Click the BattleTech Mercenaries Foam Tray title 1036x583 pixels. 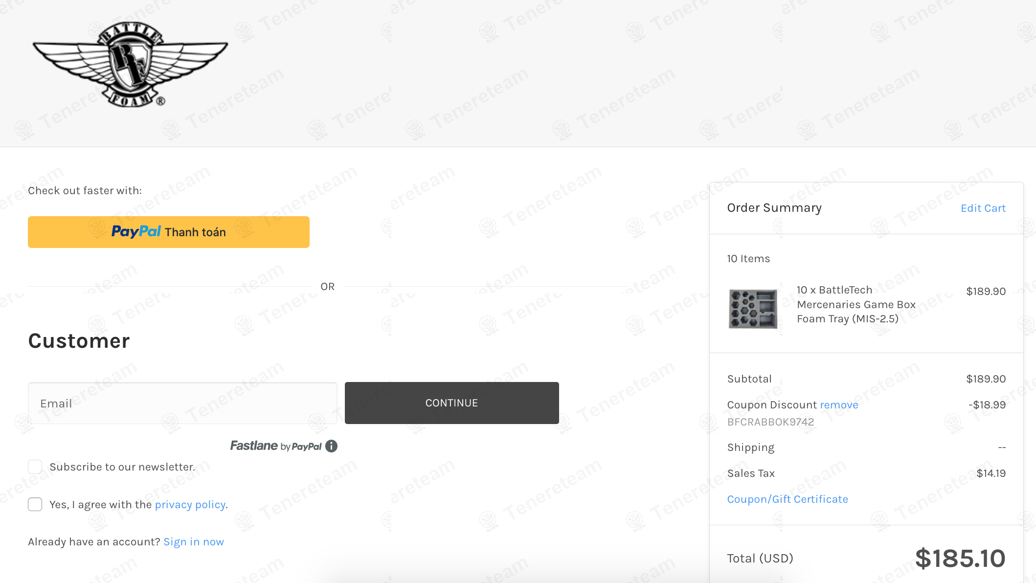856,304
